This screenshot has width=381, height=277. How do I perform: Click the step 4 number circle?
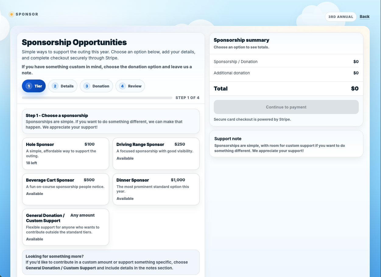(122, 86)
